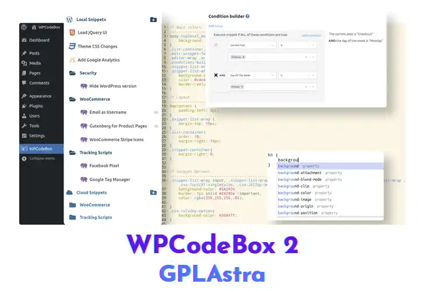425x291 pixels.
Task: Open the Email as Username snippet
Action: pyautogui.click(x=108, y=112)
